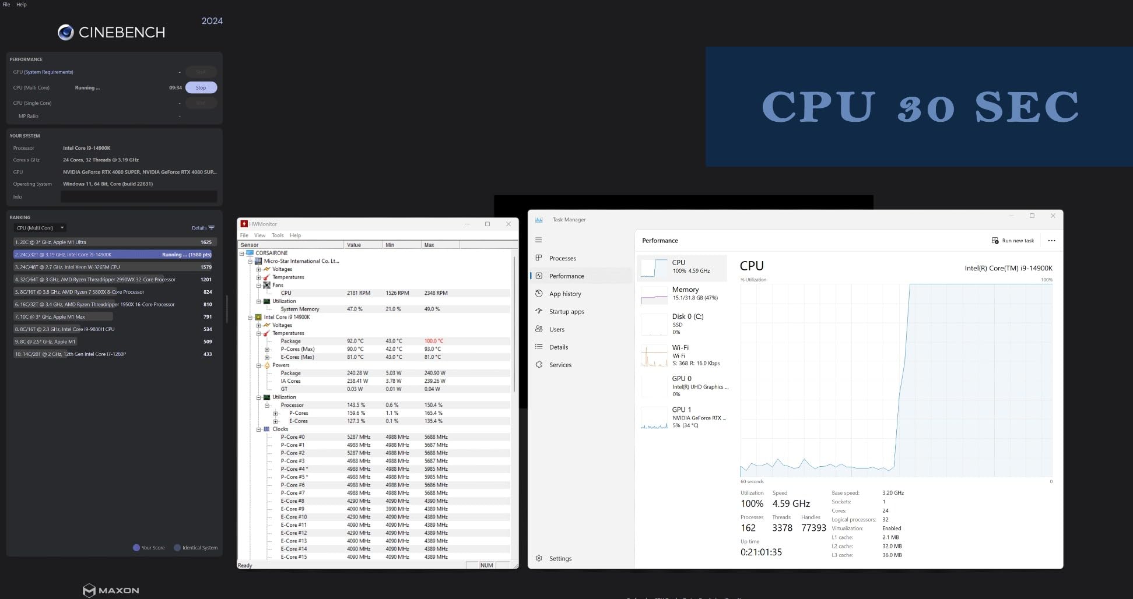Click the Micro-Star motherboard icon in HWMonitor
Viewport: 1133px width, 599px height.
[x=258, y=261]
